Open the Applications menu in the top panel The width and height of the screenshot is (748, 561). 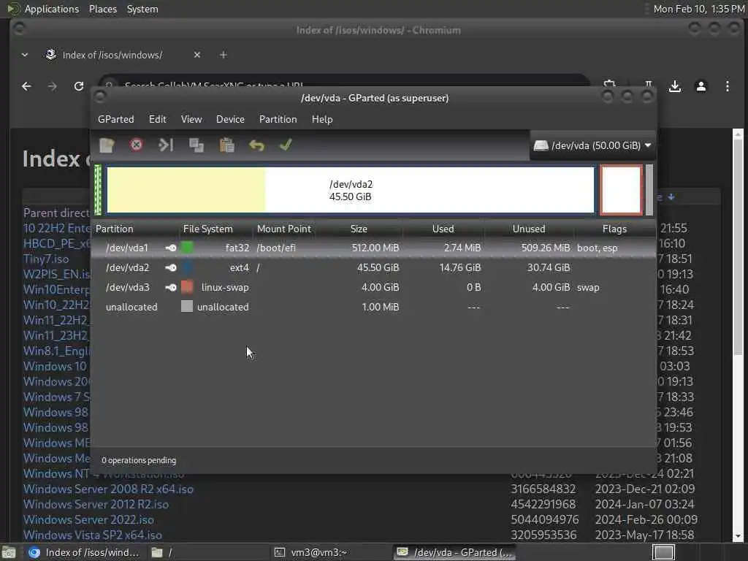coord(52,9)
